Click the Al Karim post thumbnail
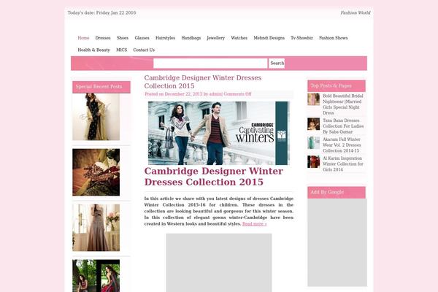Screen dimensions: 438x292 pyautogui.click(x=314, y=162)
